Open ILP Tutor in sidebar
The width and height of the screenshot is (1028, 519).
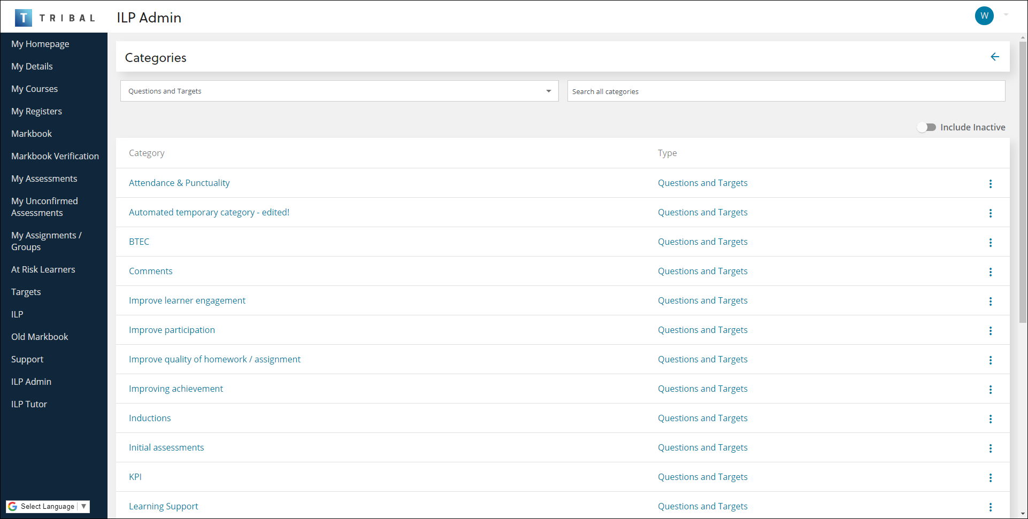(29, 404)
